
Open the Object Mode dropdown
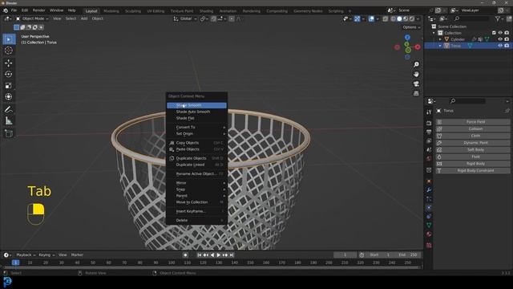click(x=32, y=18)
